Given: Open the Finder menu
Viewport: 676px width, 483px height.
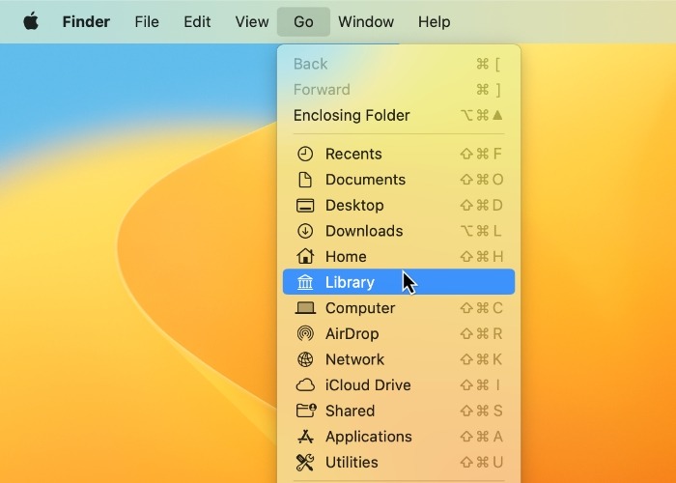Looking at the screenshot, I should [86, 21].
